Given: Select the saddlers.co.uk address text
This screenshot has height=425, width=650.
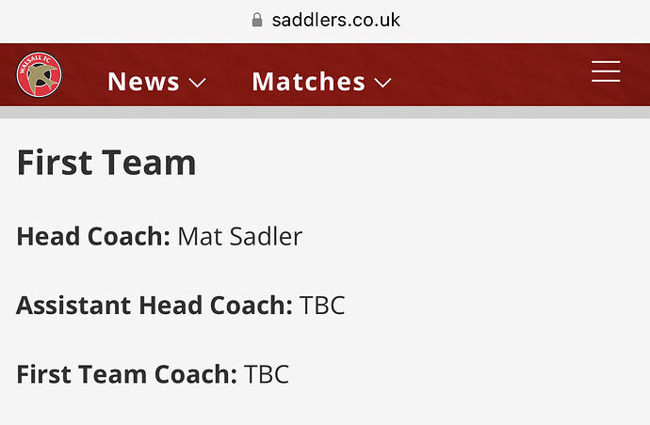Looking at the screenshot, I should pos(335,20).
